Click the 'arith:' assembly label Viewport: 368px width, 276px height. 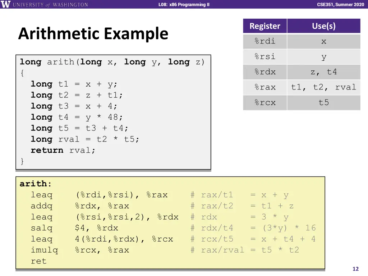(x=36, y=184)
